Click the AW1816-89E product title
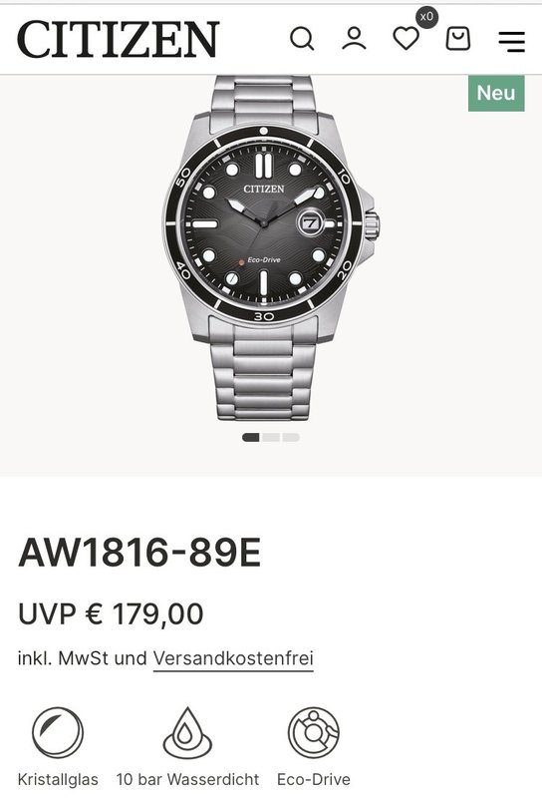The image size is (542, 798). 139,553
